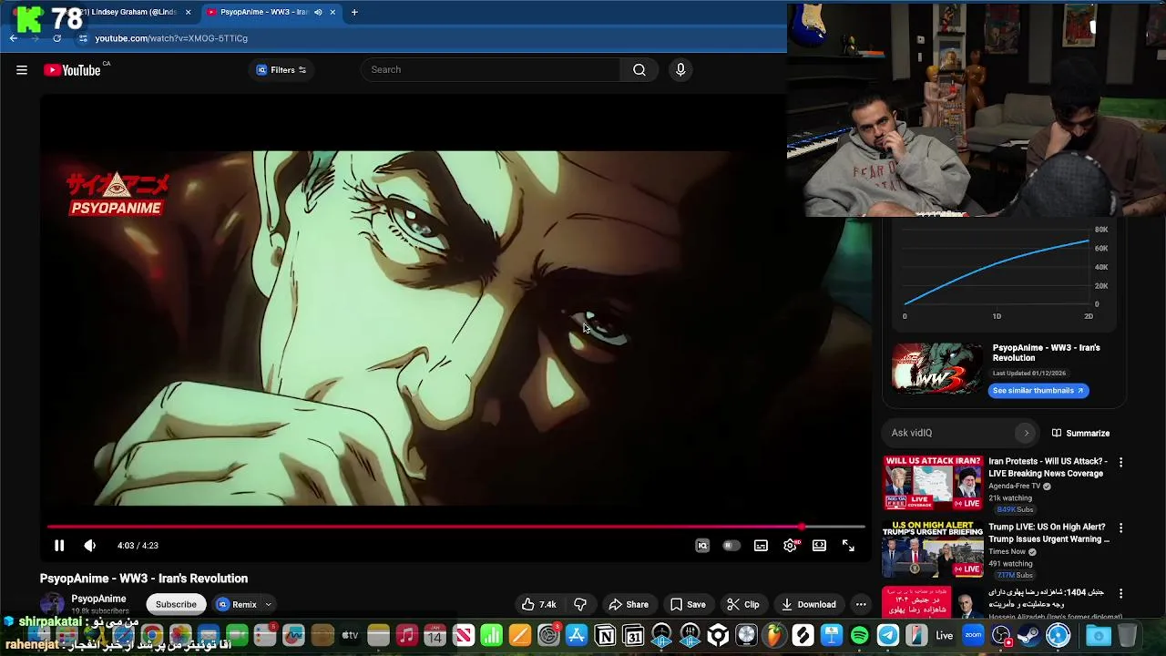Screen dimensions: 1166x656
Task: Click Summarize in vidIQ panel
Action: (x=1080, y=434)
